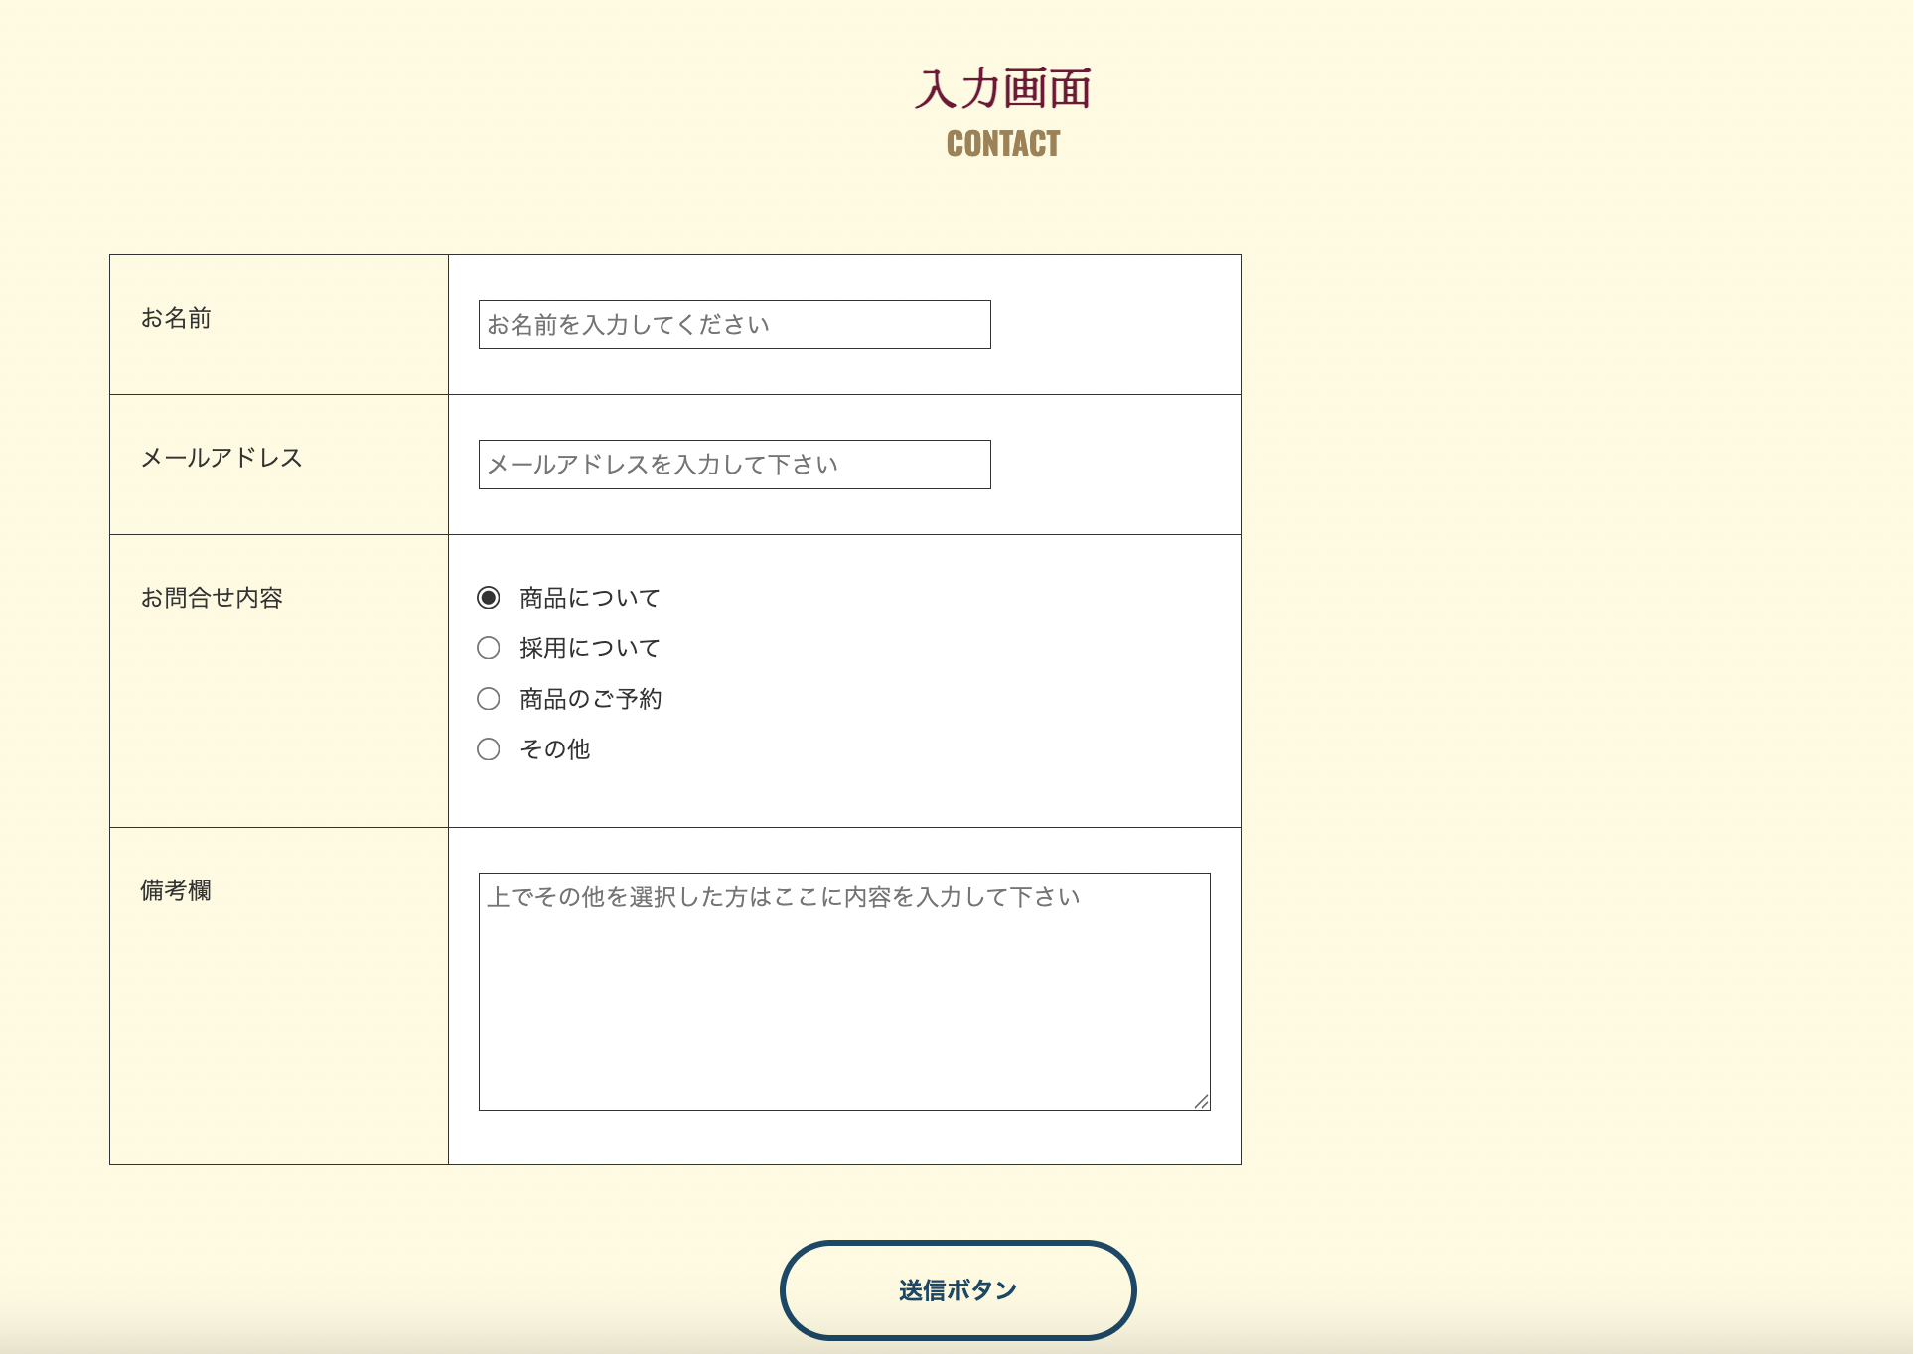
Task: Focus the メールアドレス email input field
Action: [x=733, y=464]
